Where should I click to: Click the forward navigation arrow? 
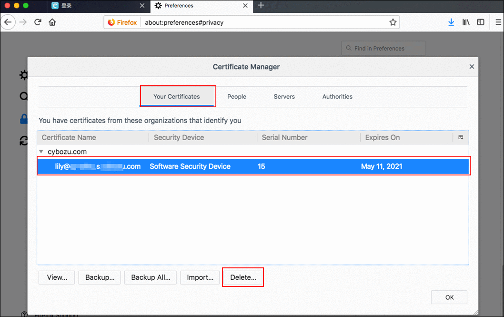[23, 22]
